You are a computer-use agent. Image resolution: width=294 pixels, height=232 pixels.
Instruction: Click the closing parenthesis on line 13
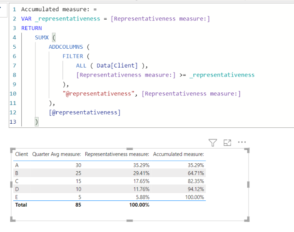pyautogui.click(x=37, y=122)
